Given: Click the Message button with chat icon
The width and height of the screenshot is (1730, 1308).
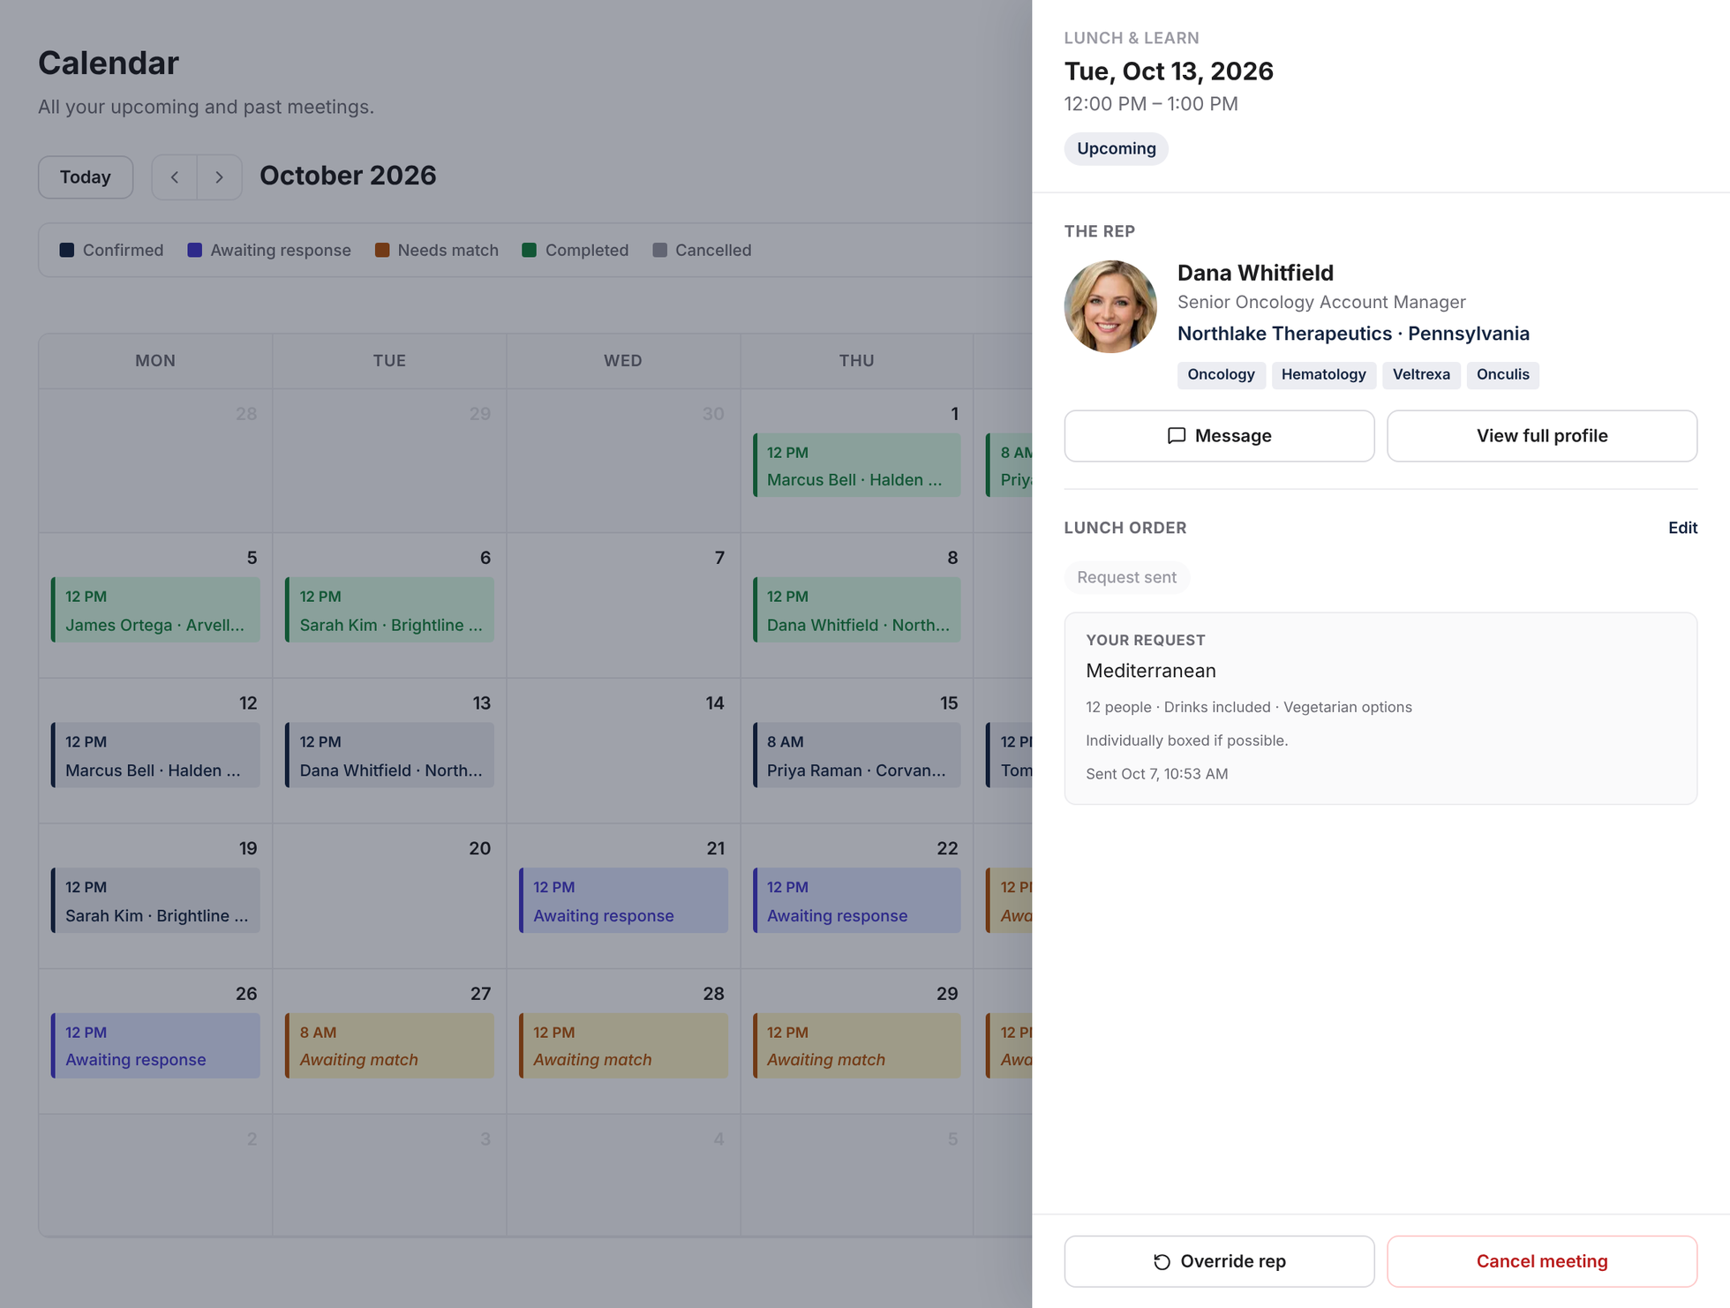Looking at the screenshot, I should pos(1219,436).
